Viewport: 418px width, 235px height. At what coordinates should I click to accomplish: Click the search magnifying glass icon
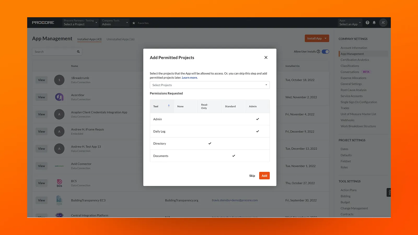point(78,51)
